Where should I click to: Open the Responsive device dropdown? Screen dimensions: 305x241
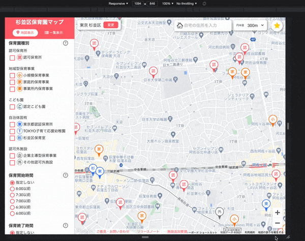(x=118, y=4)
